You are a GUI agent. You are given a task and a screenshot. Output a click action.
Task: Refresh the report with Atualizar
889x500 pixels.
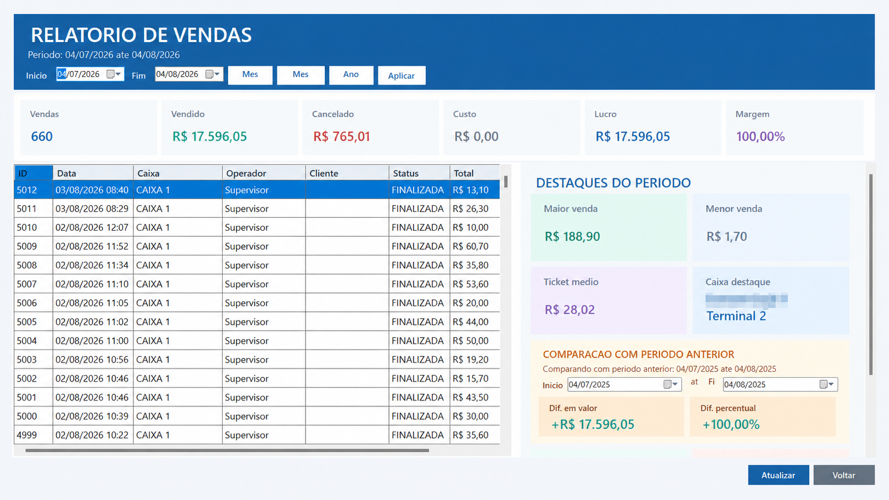tap(778, 475)
